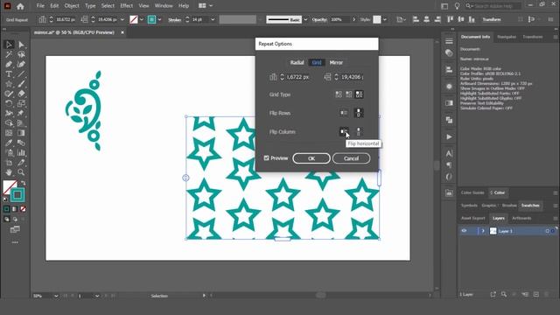The width and height of the screenshot is (560, 315).
Task: Toggle Flip Rows vertical
Action: (x=359, y=113)
